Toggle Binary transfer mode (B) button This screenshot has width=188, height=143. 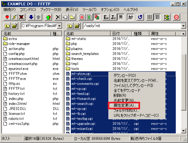click(89, 17)
